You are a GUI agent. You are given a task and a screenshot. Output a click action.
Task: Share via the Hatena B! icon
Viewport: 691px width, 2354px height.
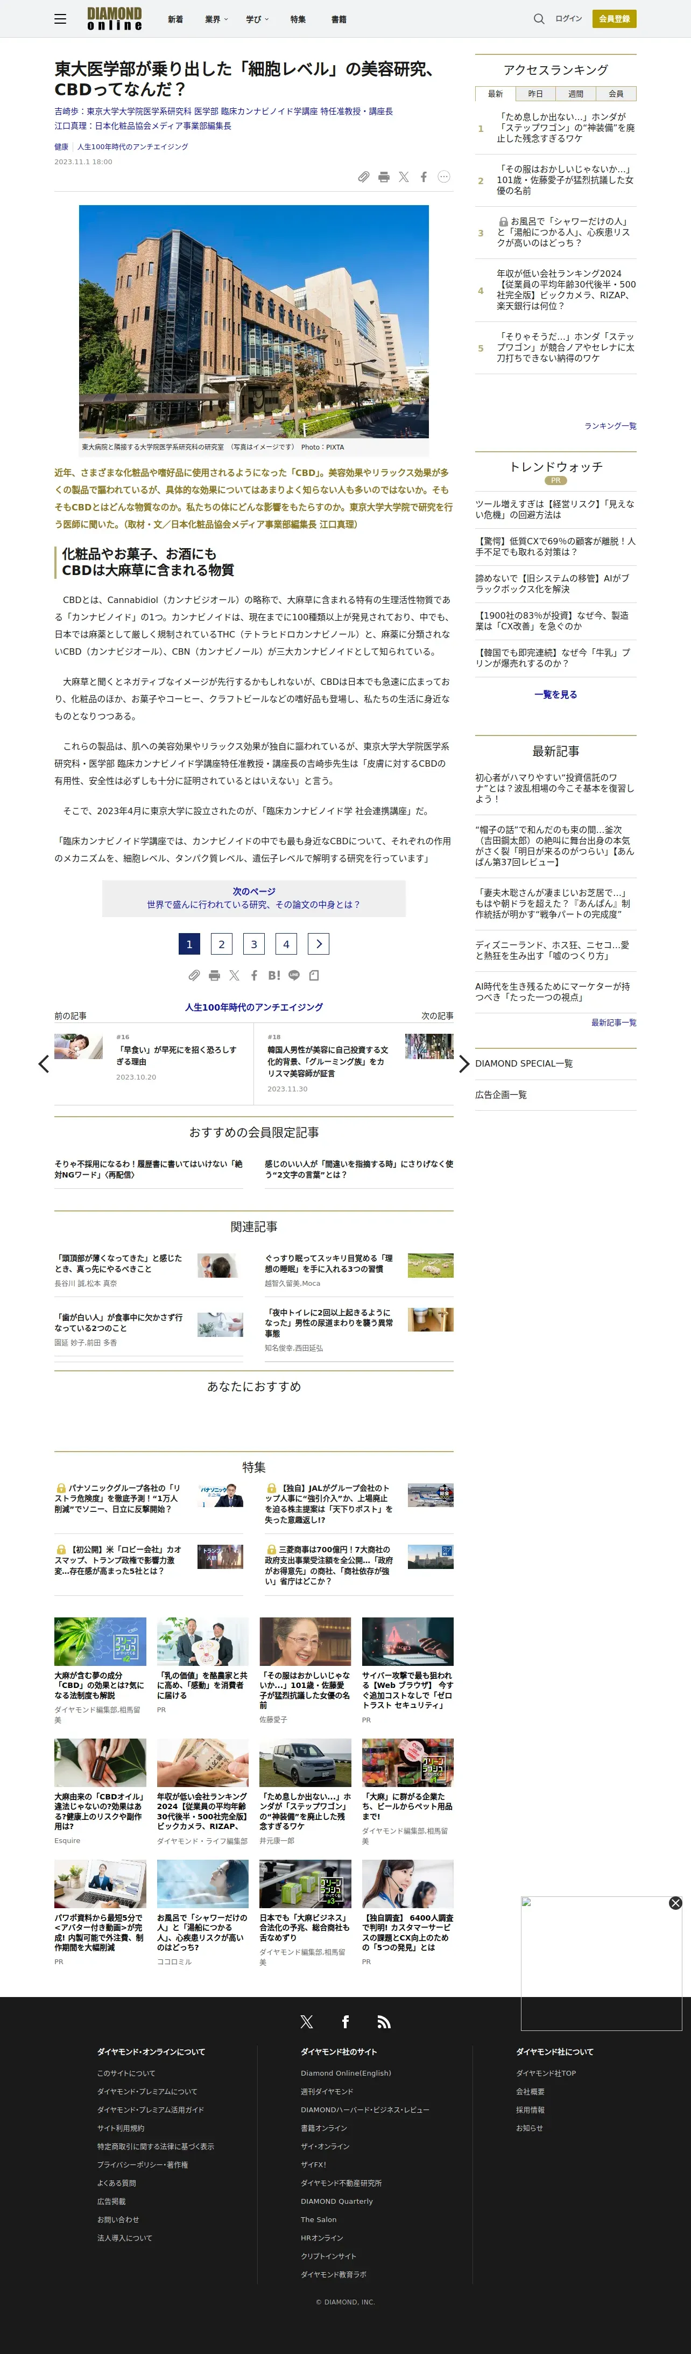click(274, 975)
